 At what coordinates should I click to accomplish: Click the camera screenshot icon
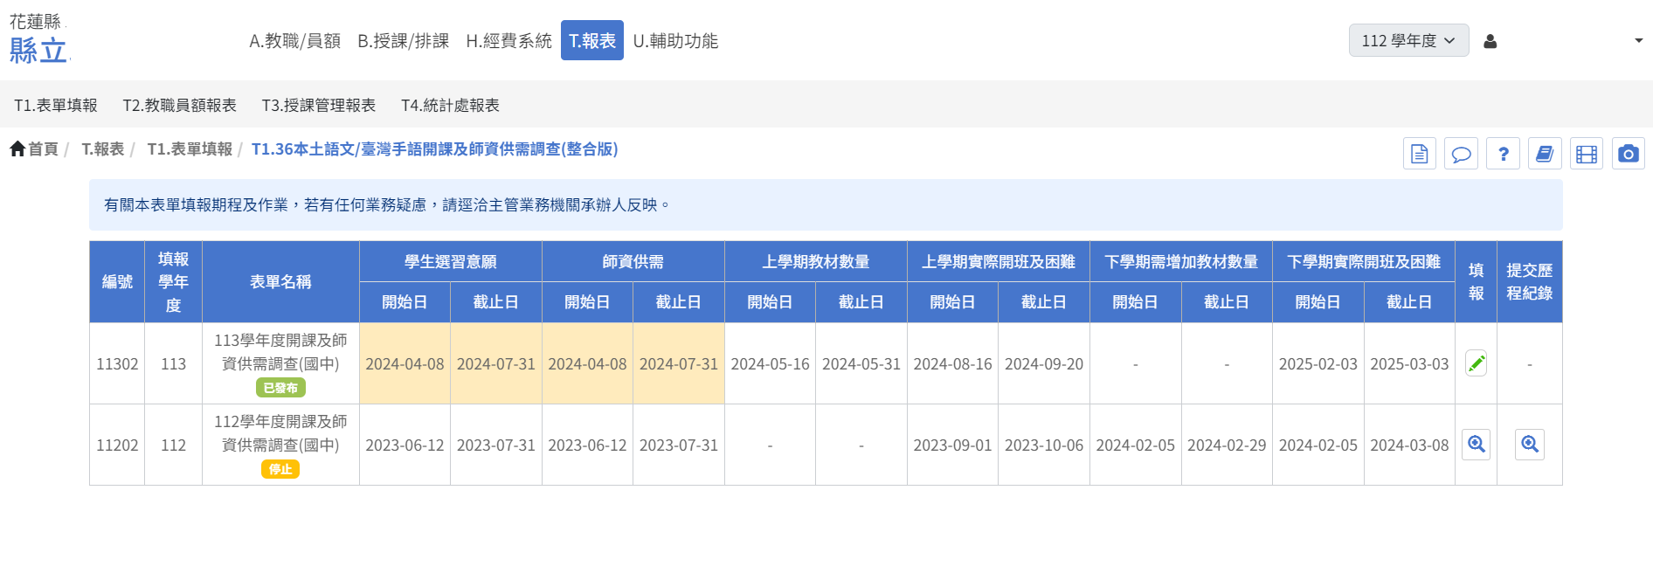point(1628,154)
